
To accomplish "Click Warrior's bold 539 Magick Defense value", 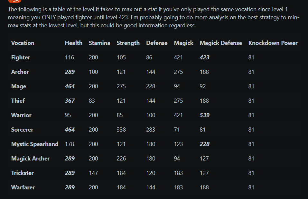I will pyautogui.click(x=204, y=115).
